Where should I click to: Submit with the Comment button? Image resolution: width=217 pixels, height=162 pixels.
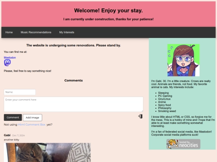13,118
